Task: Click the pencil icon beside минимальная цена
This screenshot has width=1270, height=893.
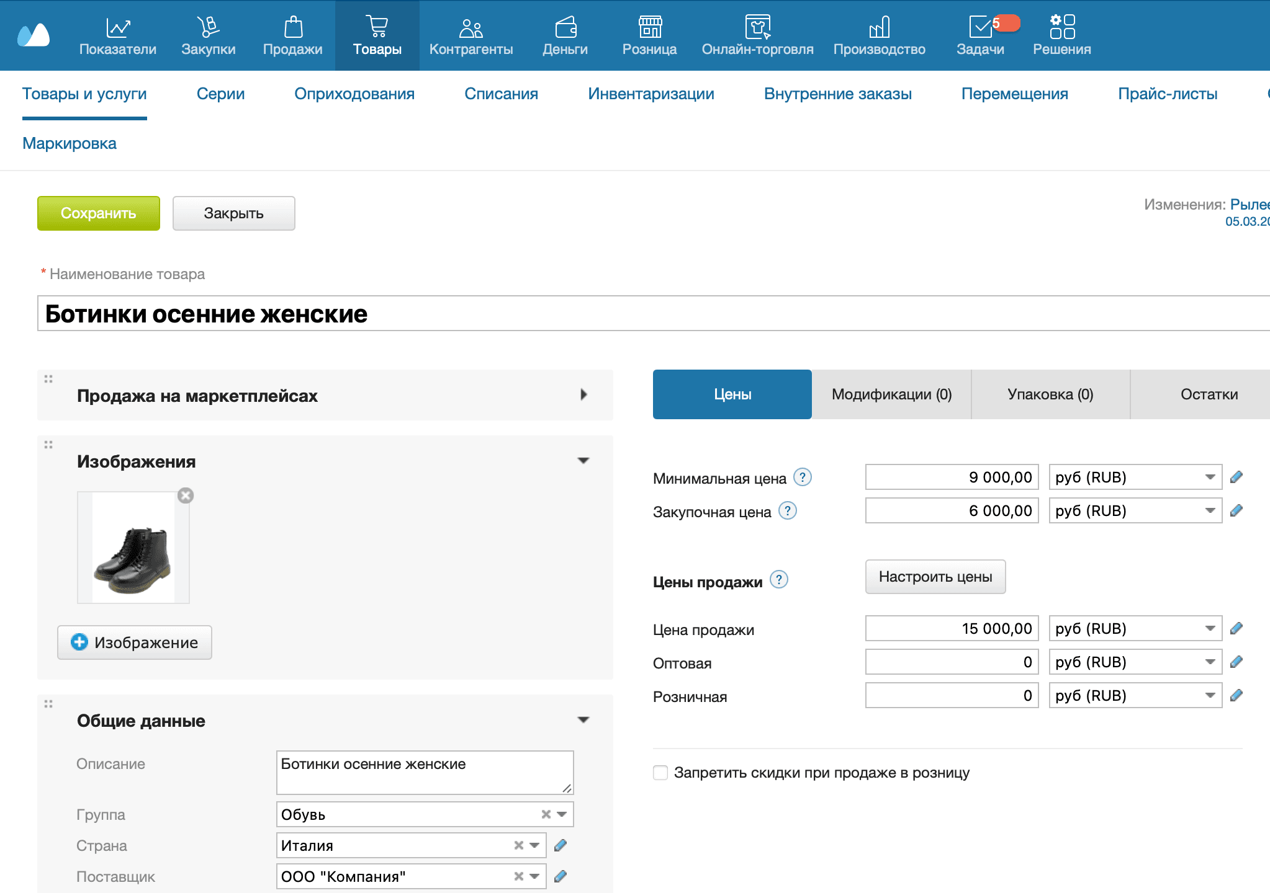Action: coord(1236,476)
